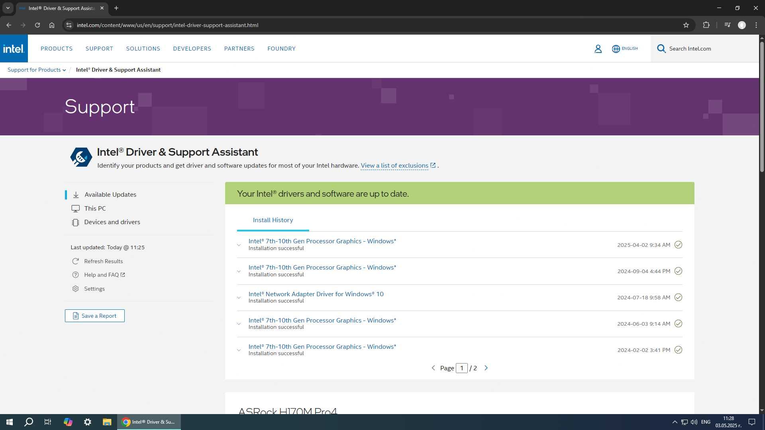Image resolution: width=765 pixels, height=430 pixels.
Task: Open the FOUNDRY menu
Action: click(x=281, y=49)
